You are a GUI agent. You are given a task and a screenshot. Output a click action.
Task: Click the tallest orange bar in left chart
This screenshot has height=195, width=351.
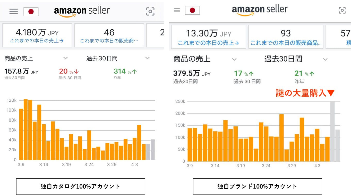[x=25, y=130]
